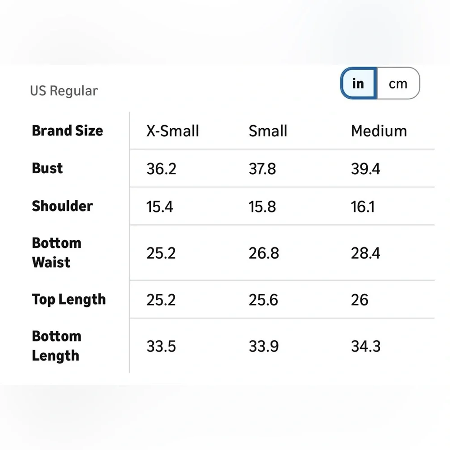Screen dimensions: 450x450
Task: Click the Medium shoulder value 16.1
Action: pyautogui.click(x=363, y=207)
